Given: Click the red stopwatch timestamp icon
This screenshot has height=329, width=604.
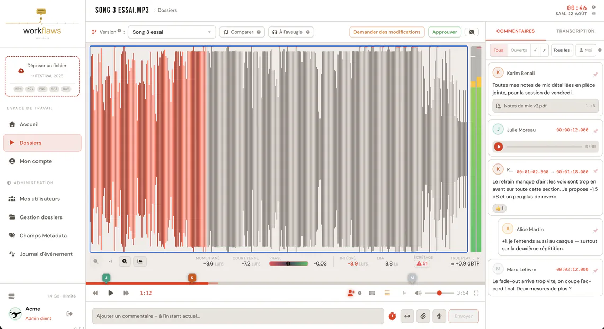Looking at the screenshot, I should pos(392,316).
